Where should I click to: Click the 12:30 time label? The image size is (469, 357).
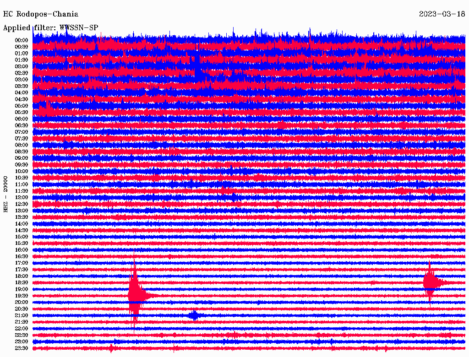22,204
